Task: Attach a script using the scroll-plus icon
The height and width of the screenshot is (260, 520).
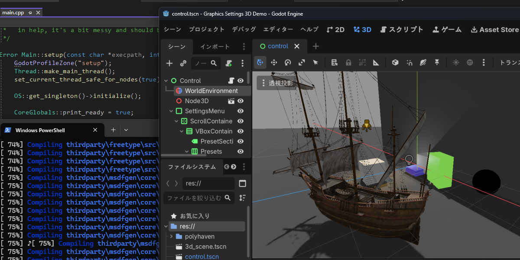Action: [229, 63]
